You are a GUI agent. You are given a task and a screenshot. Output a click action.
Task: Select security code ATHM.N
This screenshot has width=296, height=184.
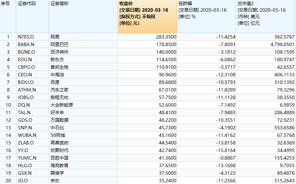click(27, 90)
